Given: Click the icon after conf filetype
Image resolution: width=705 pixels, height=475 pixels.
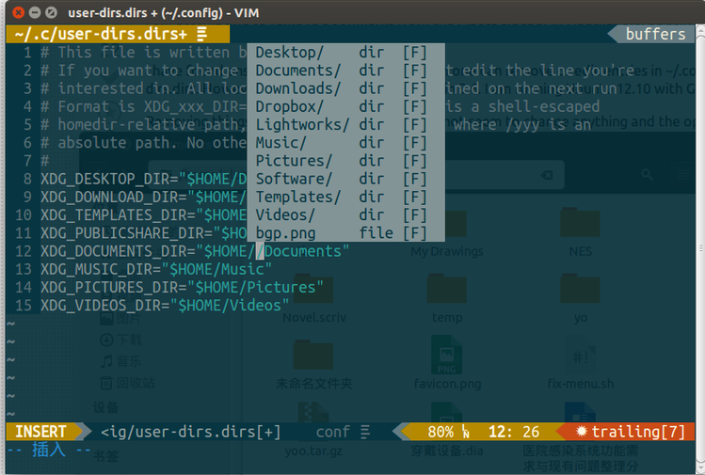Looking at the screenshot, I should (365, 432).
